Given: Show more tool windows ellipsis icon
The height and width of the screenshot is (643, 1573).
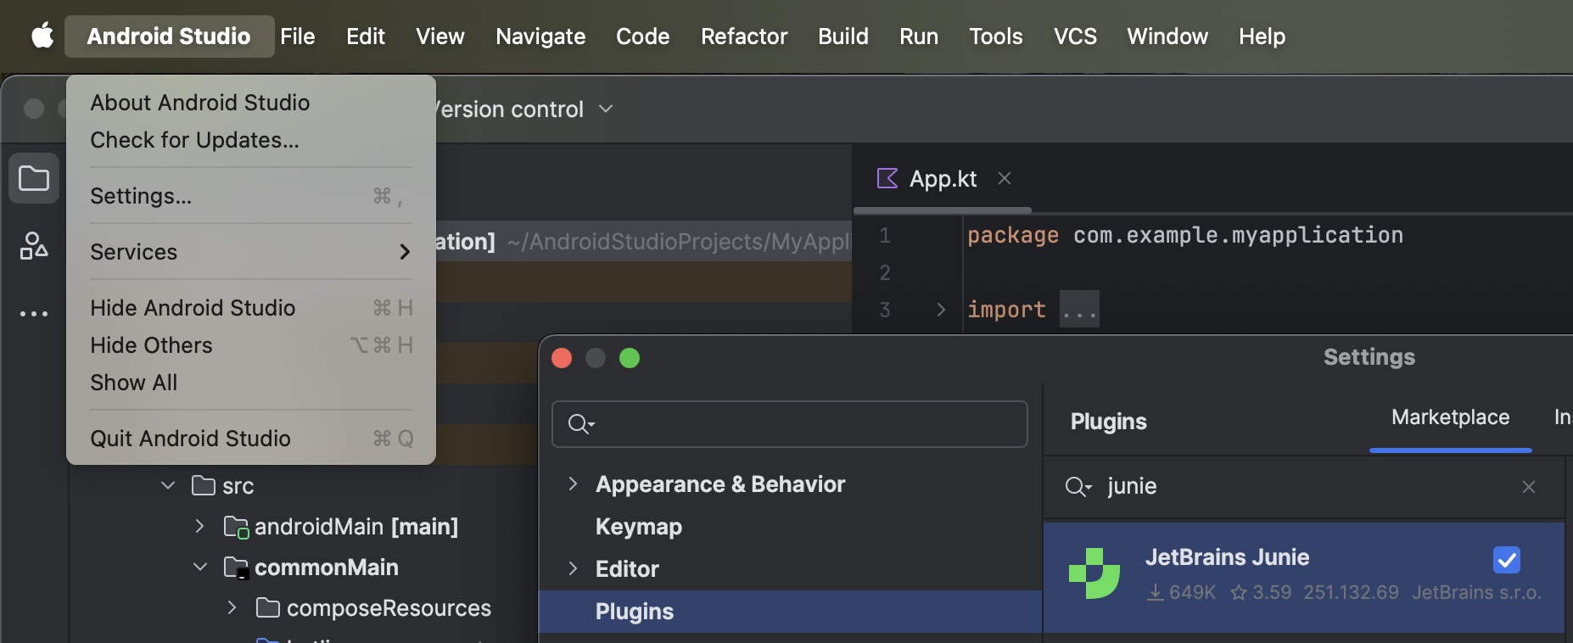Looking at the screenshot, I should point(34,314).
